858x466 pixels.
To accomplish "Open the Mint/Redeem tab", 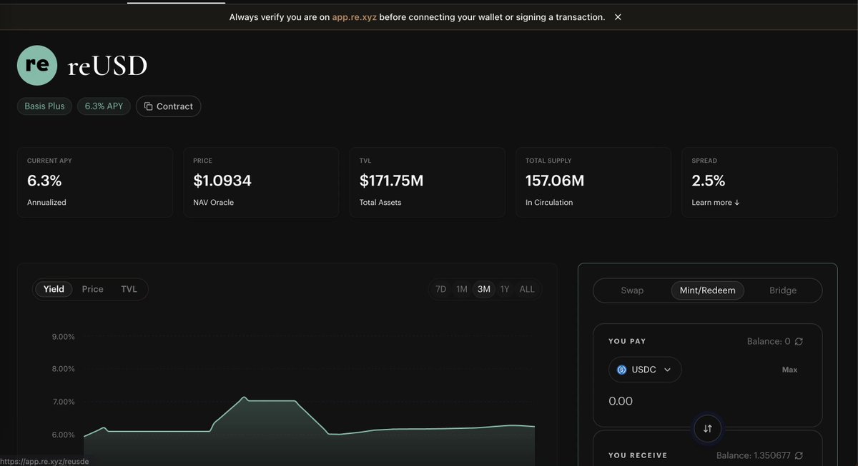I will [x=707, y=290].
